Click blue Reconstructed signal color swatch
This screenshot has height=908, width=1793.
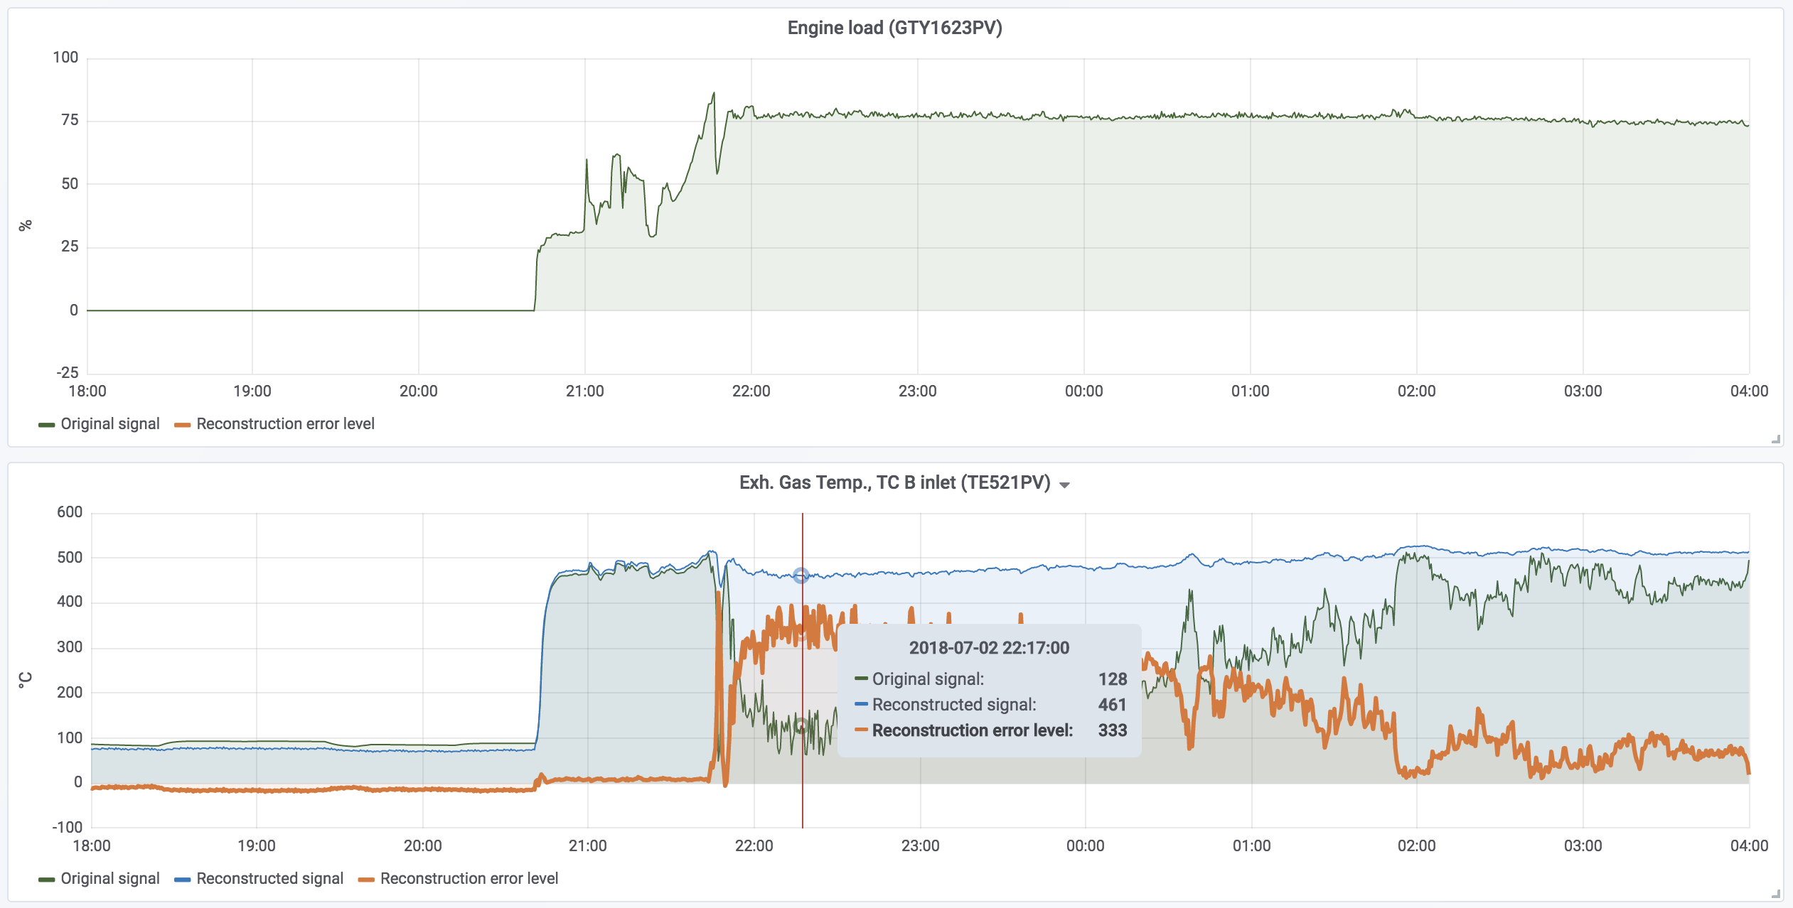182,880
